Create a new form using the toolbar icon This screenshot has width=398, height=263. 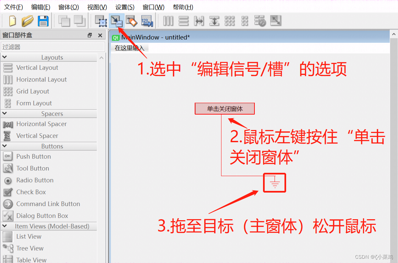[12, 21]
